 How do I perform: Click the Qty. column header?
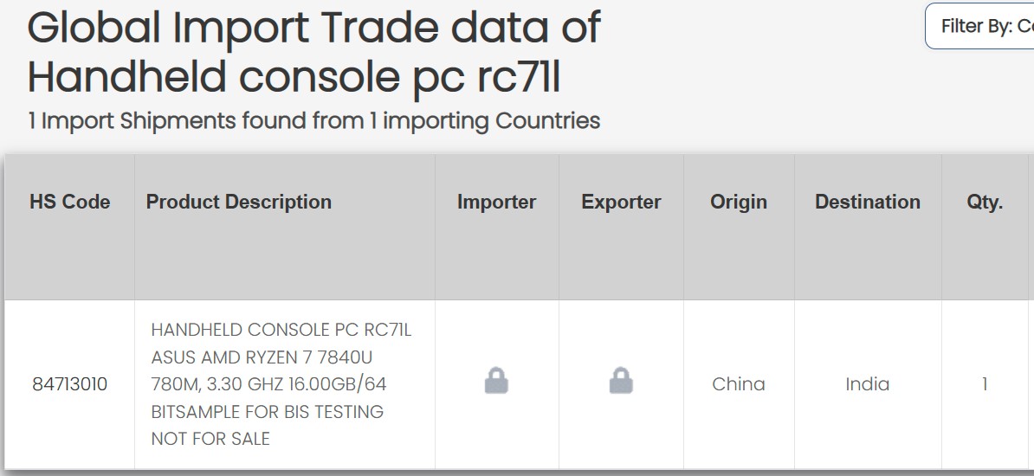tap(985, 202)
